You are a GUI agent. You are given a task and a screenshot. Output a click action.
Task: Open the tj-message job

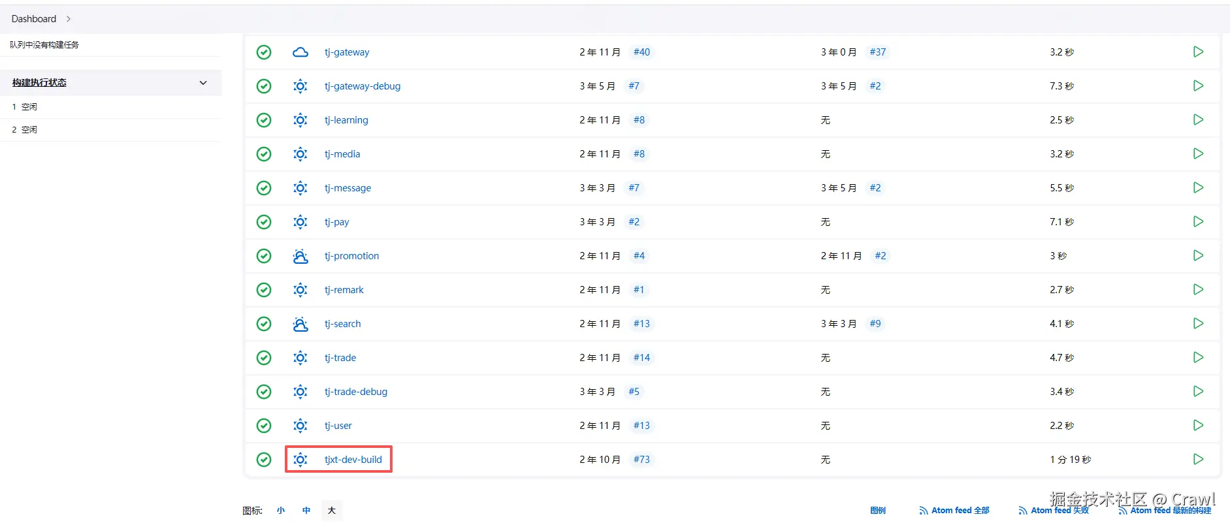348,188
